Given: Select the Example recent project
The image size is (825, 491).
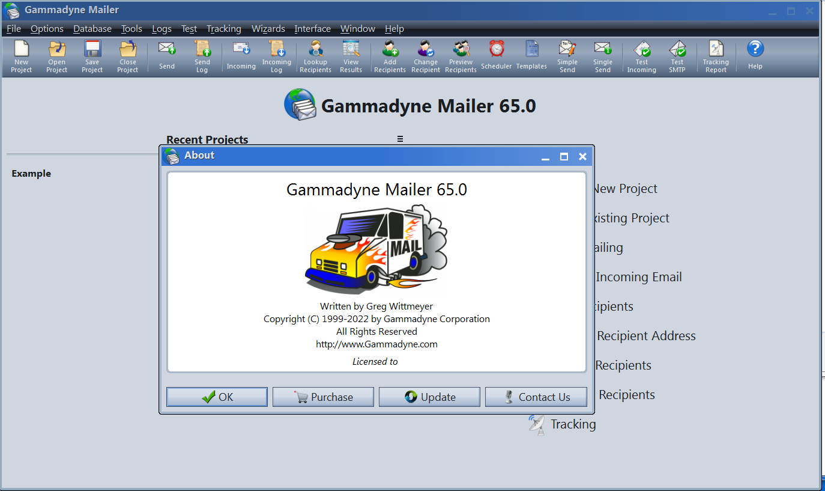Looking at the screenshot, I should (x=31, y=174).
